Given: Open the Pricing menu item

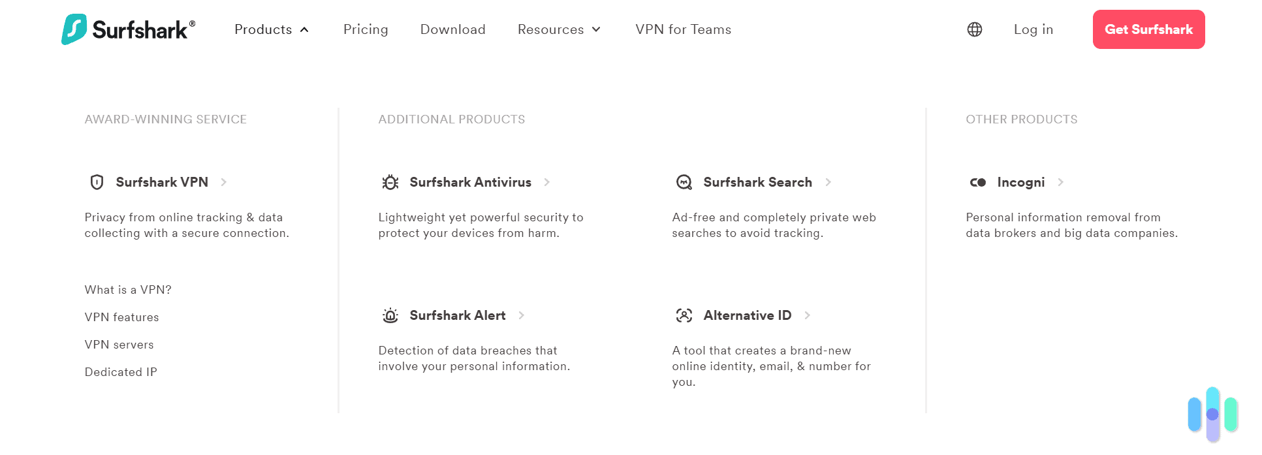Looking at the screenshot, I should [x=365, y=29].
